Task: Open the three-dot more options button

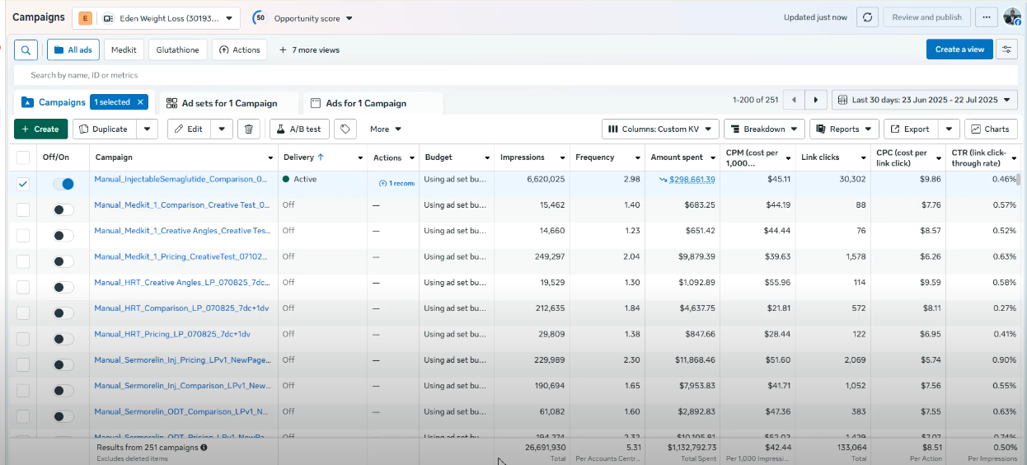Action: tap(984, 17)
